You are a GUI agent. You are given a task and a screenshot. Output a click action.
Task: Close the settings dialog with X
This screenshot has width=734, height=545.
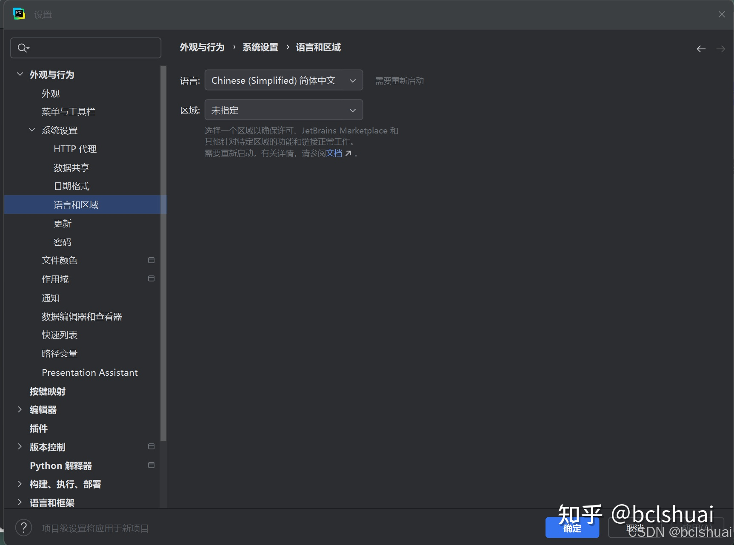(x=722, y=14)
